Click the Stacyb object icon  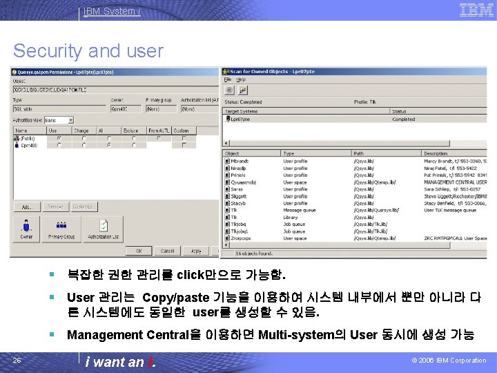click(227, 203)
